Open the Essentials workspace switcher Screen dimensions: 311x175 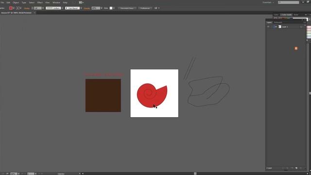coord(268,2)
